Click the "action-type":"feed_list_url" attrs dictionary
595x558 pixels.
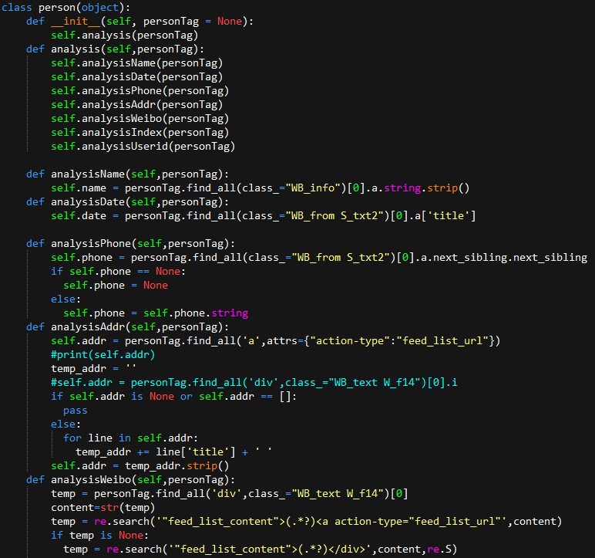398,341
